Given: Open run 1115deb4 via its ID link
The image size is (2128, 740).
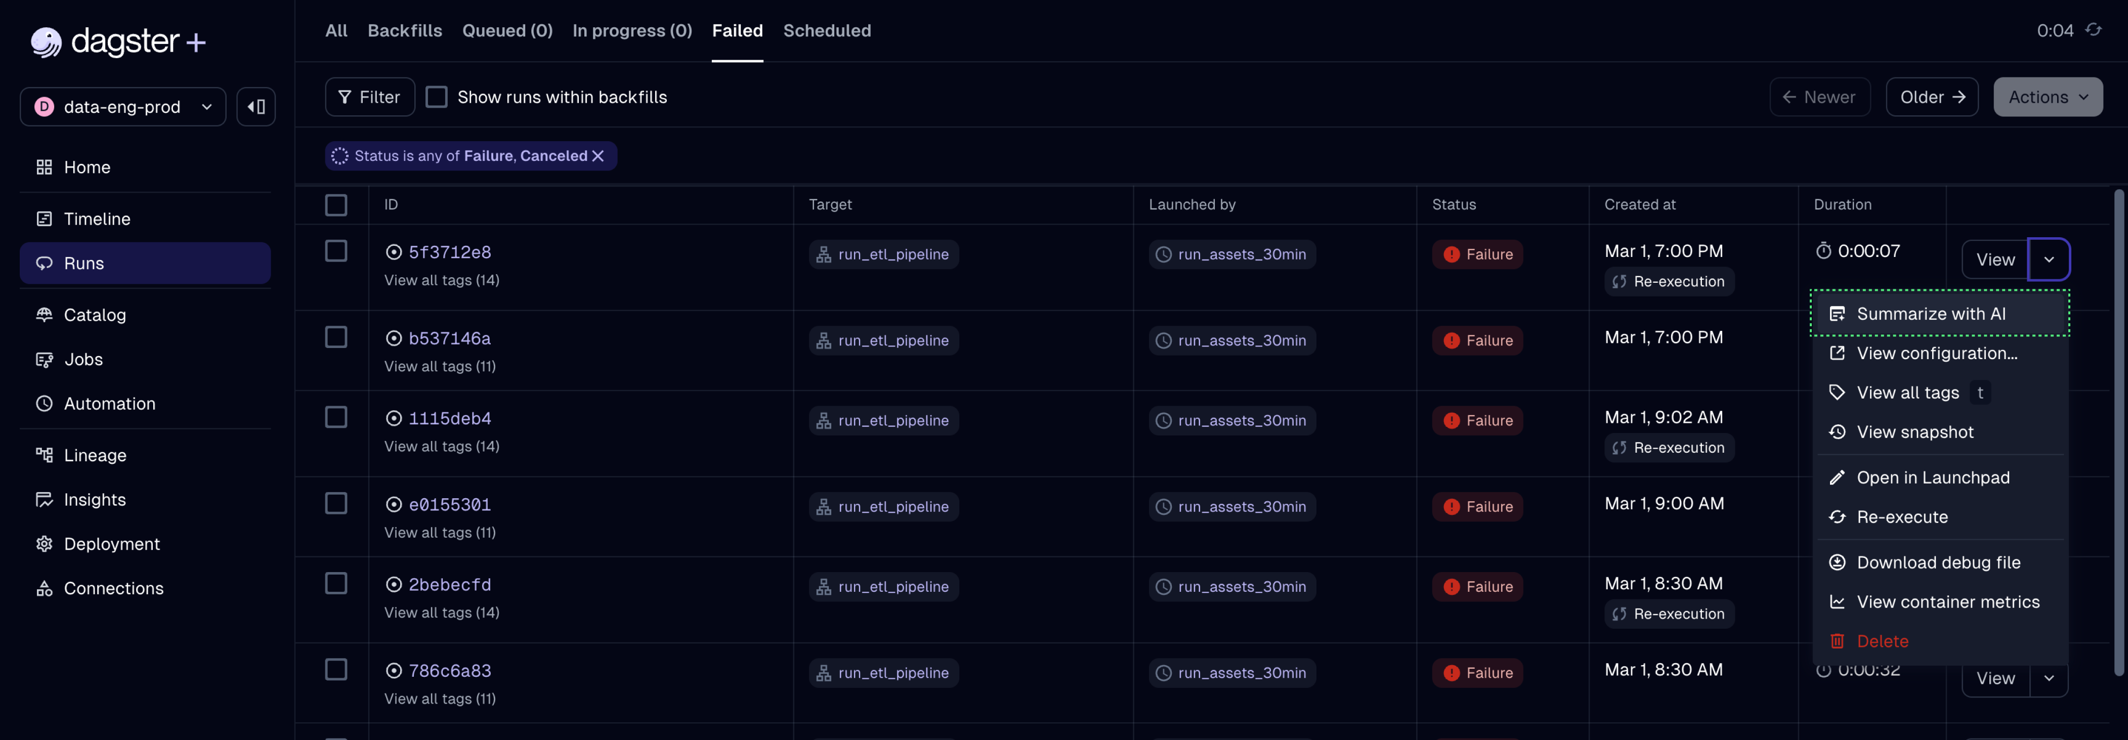Looking at the screenshot, I should coord(449,418).
